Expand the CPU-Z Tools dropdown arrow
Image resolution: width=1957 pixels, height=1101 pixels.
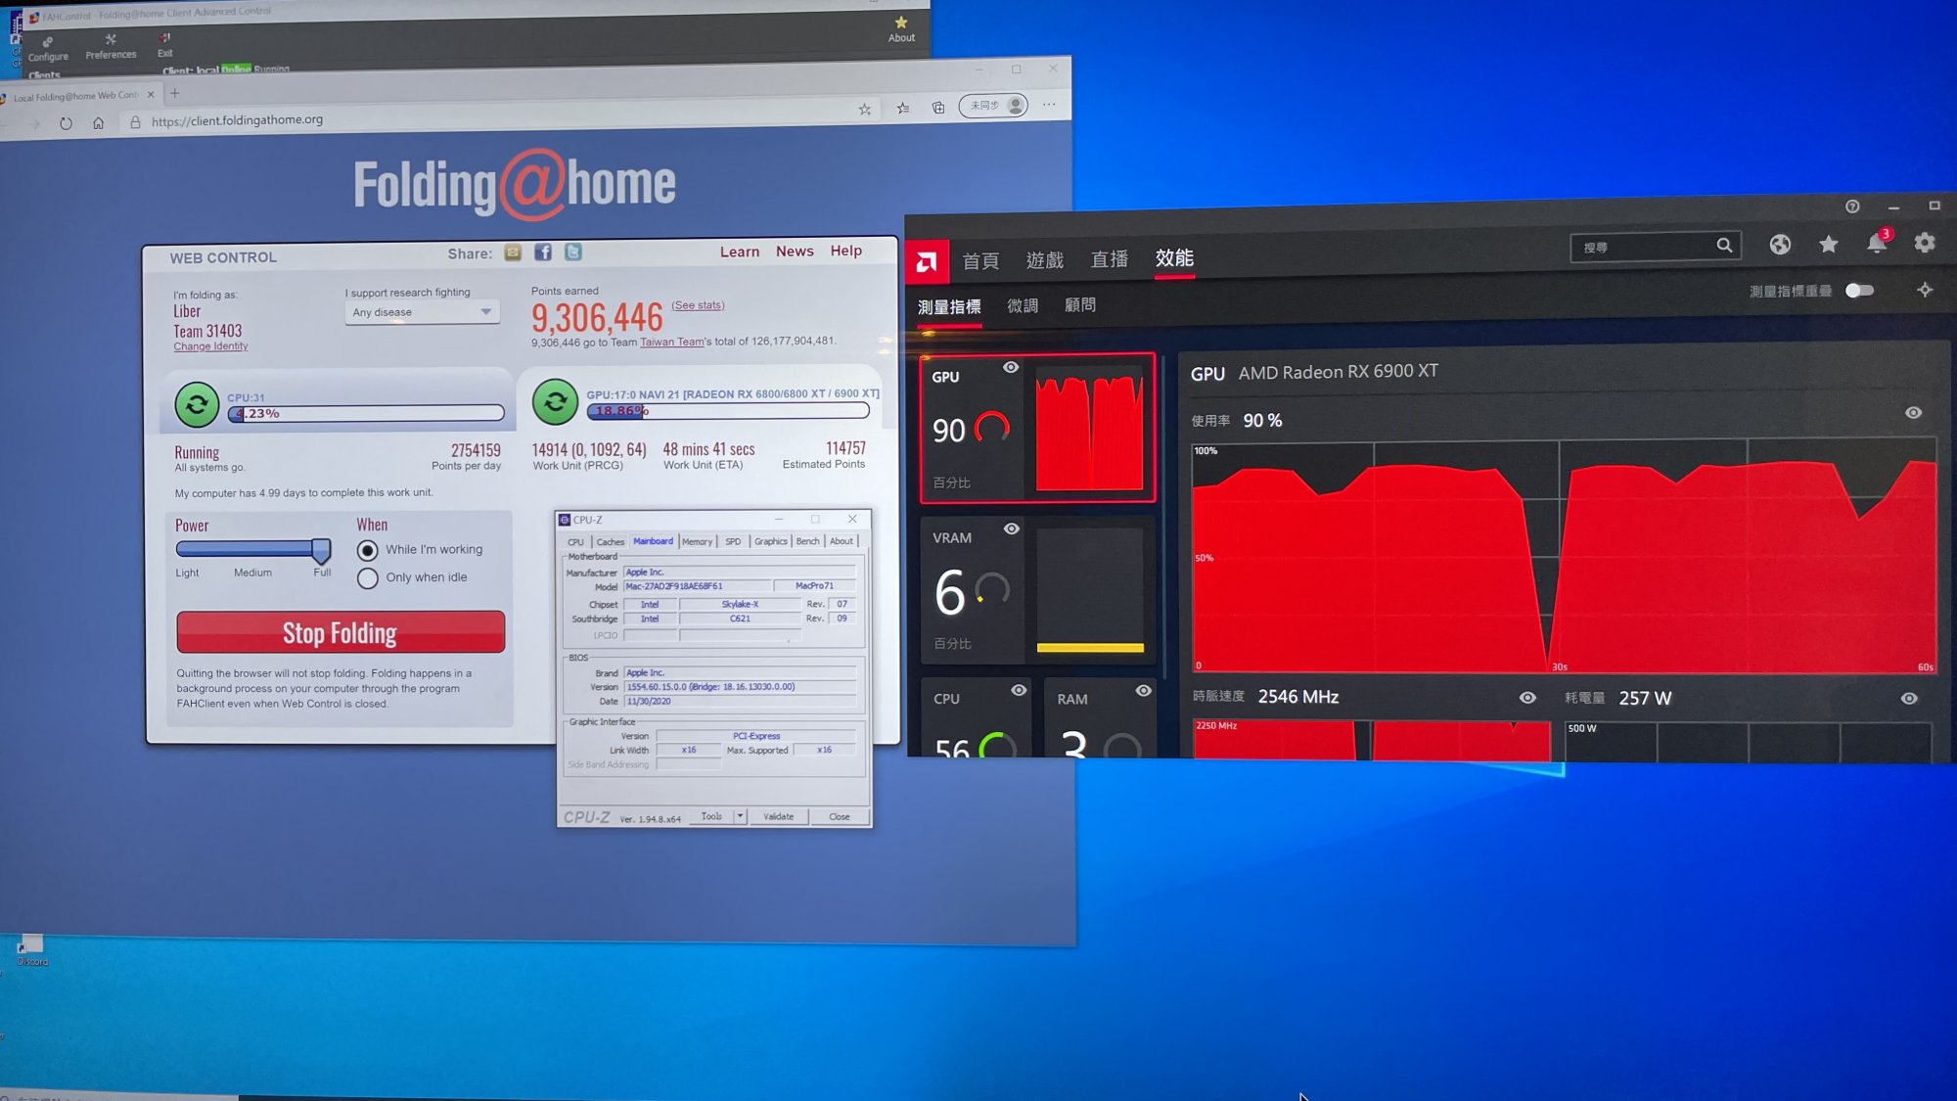(x=741, y=816)
